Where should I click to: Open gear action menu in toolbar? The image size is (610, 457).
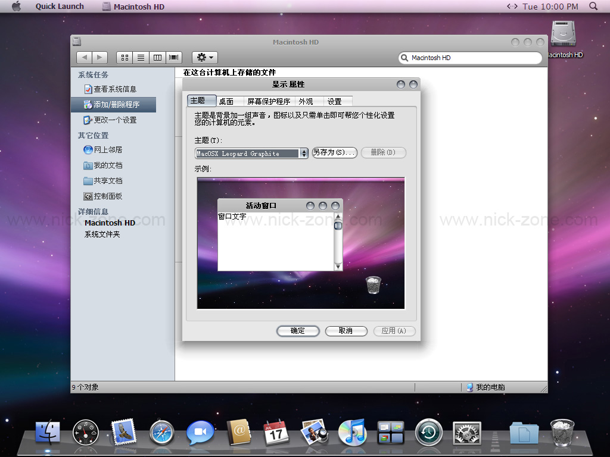coord(205,58)
